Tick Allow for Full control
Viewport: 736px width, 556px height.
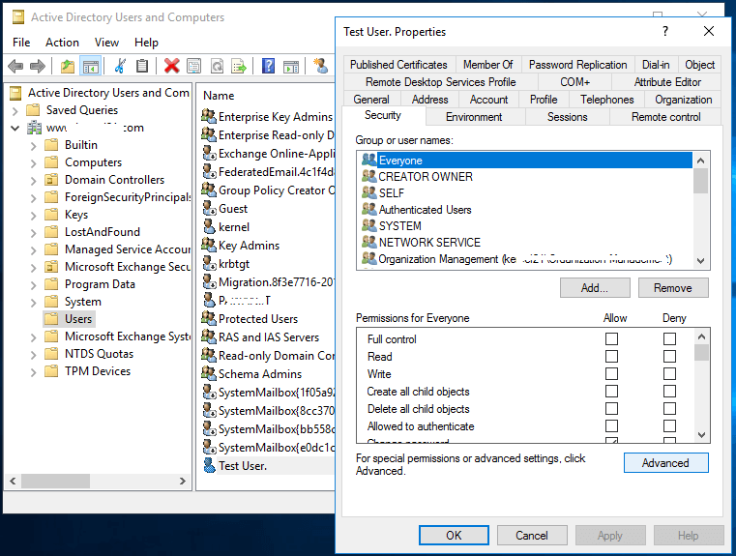(611, 338)
